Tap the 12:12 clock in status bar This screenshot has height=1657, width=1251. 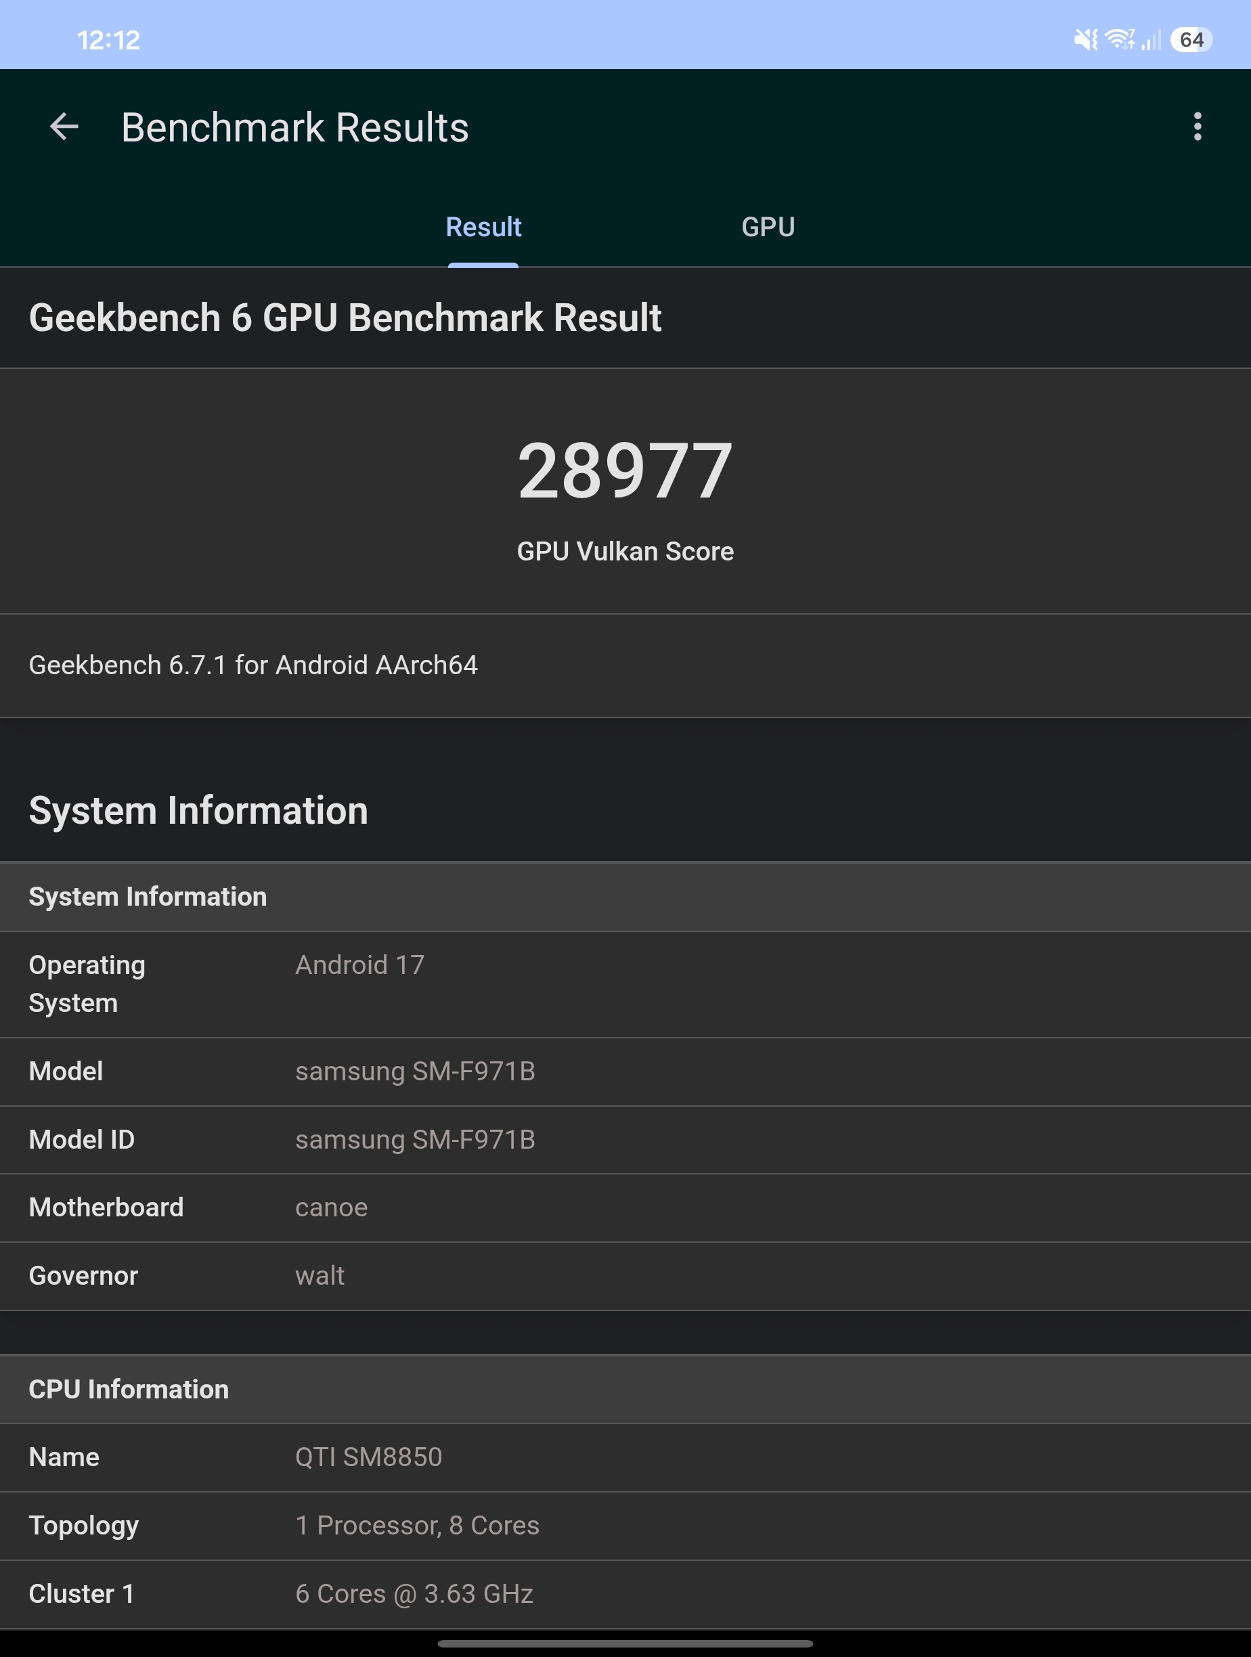108,41
